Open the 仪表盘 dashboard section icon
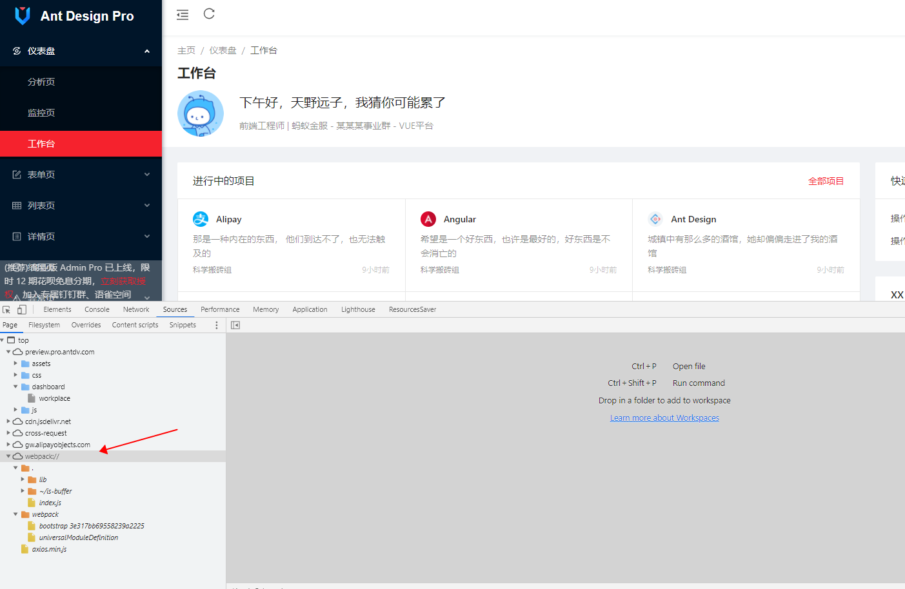905x589 pixels. 16,50
